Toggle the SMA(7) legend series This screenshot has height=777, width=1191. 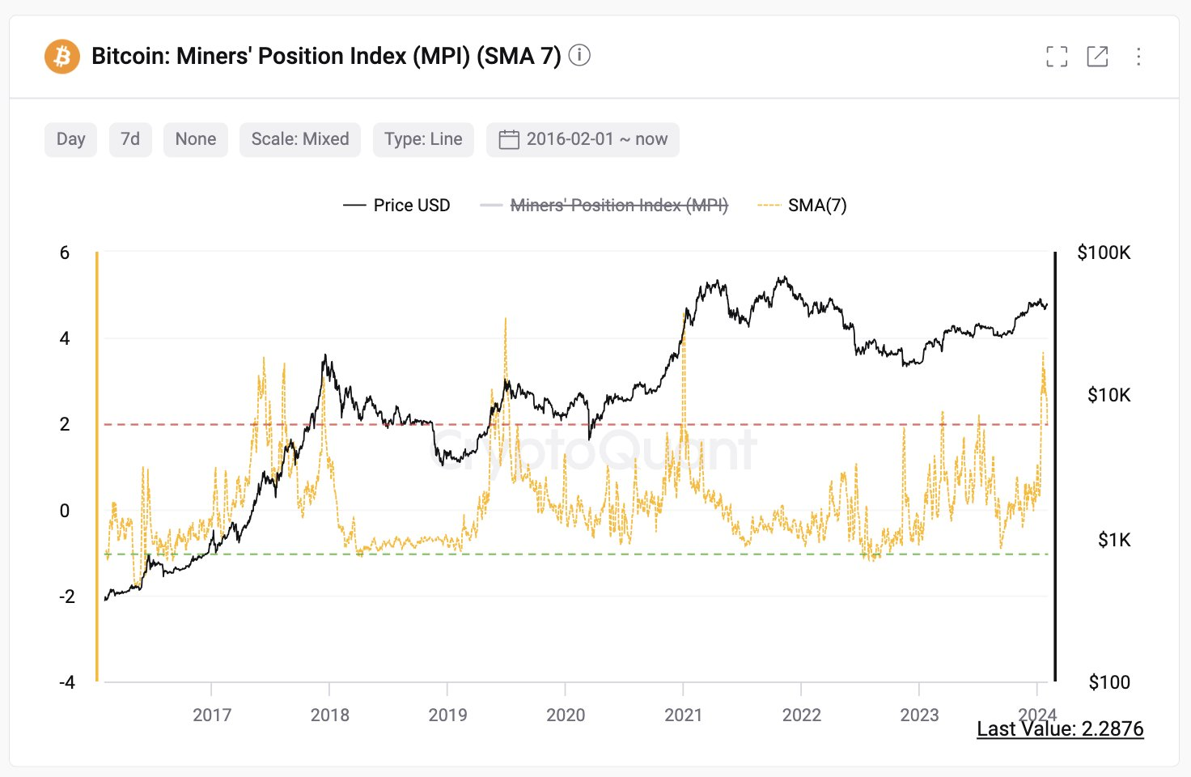tap(802, 206)
